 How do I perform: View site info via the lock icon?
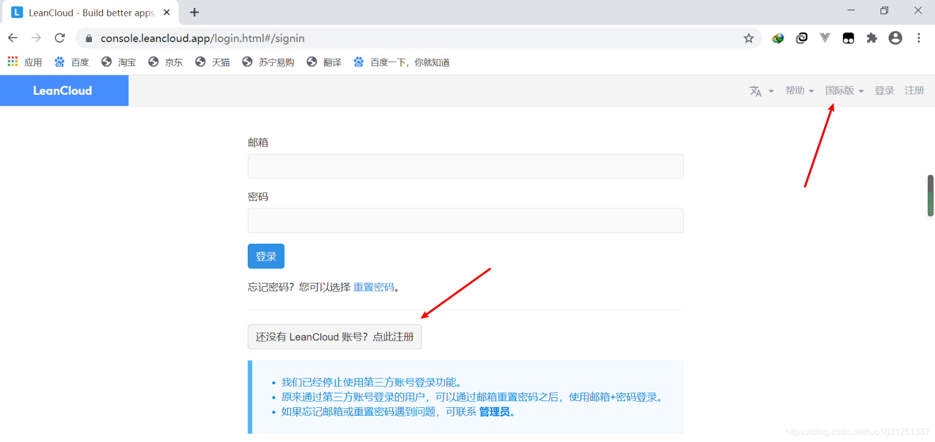pyautogui.click(x=89, y=39)
